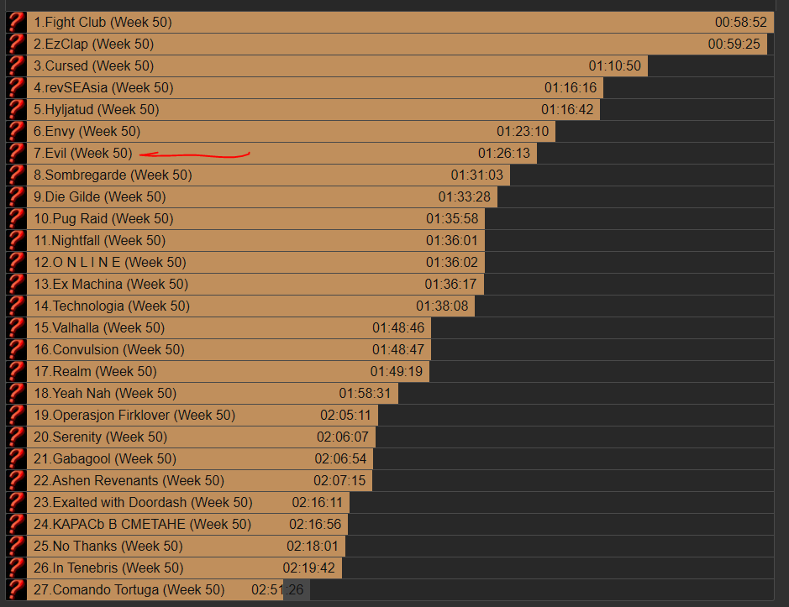Click the question mark icon beside Operasjon Firklover
This screenshot has height=607, width=789.
(x=16, y=415)
